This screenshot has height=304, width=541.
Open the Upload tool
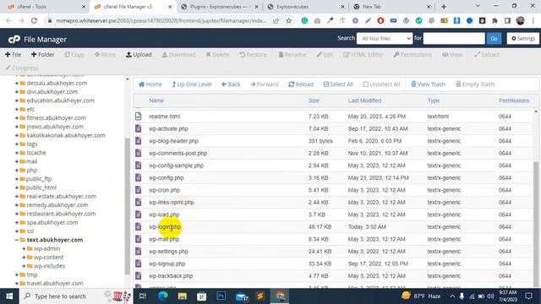pyautogui.click(x=139, y=54)
